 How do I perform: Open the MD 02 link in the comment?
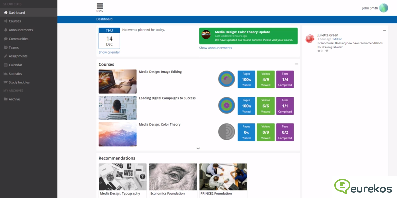click(x=337, y=39)
